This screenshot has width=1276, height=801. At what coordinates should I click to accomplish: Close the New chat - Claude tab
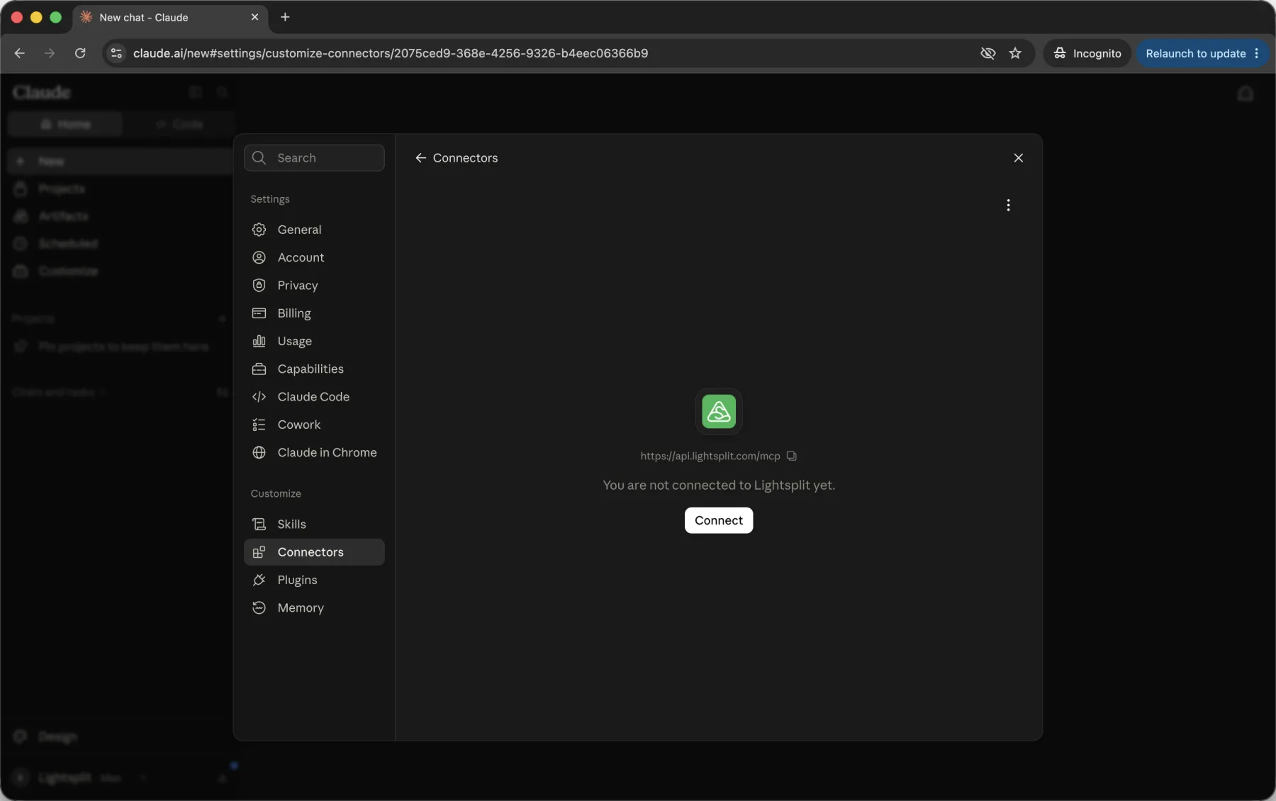pyautogui.click(x=254, y=17)
